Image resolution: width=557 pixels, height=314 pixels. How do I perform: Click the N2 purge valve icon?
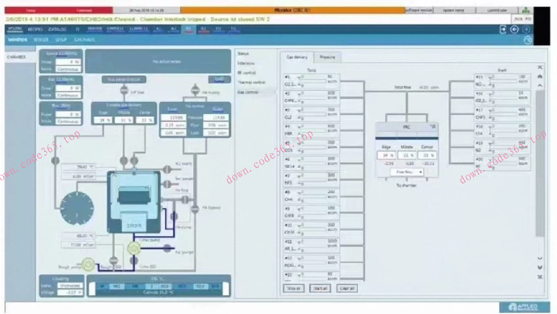click(167, 248)
